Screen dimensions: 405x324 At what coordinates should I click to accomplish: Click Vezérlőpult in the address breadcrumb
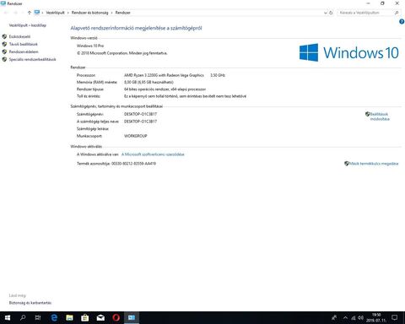(x=55, y=13)
